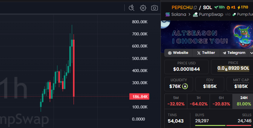Click the Pump.fun pill icon
The width and height of the screenshot is (253, 128).
pos(234,14)
